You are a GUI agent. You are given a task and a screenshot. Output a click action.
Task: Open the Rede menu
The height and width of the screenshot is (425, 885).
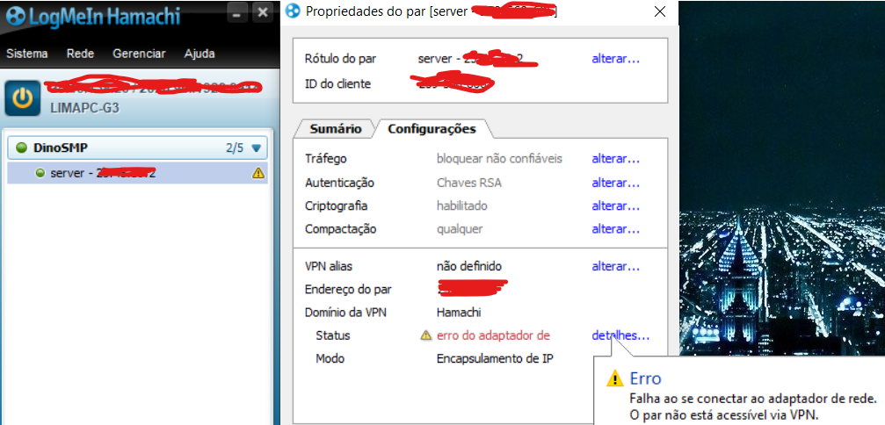(x=80, y=54)
